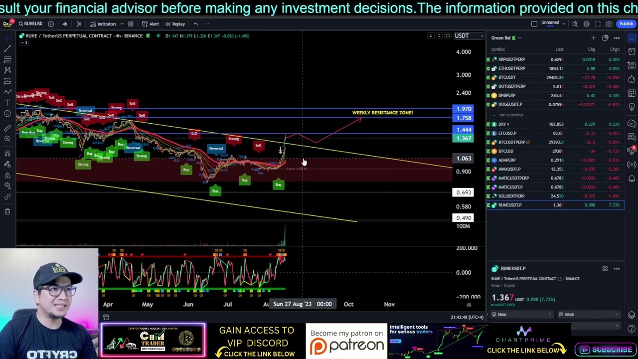Open watchlist advanced view pie icon
This screenshot has width=638, height=359.
click(605, 38)
